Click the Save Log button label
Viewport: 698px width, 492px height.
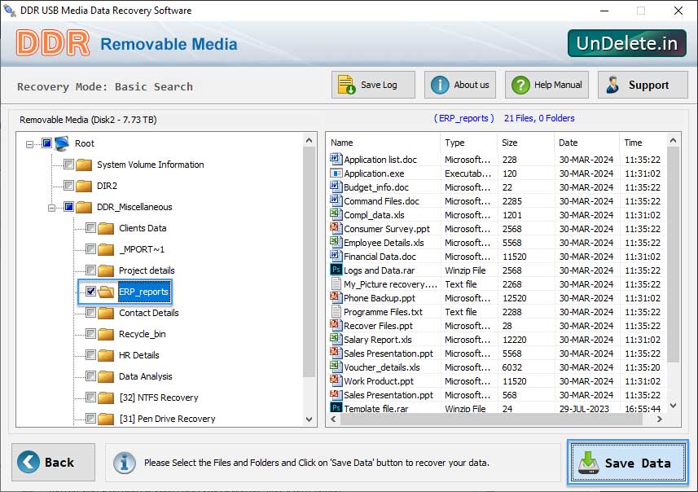379,85
